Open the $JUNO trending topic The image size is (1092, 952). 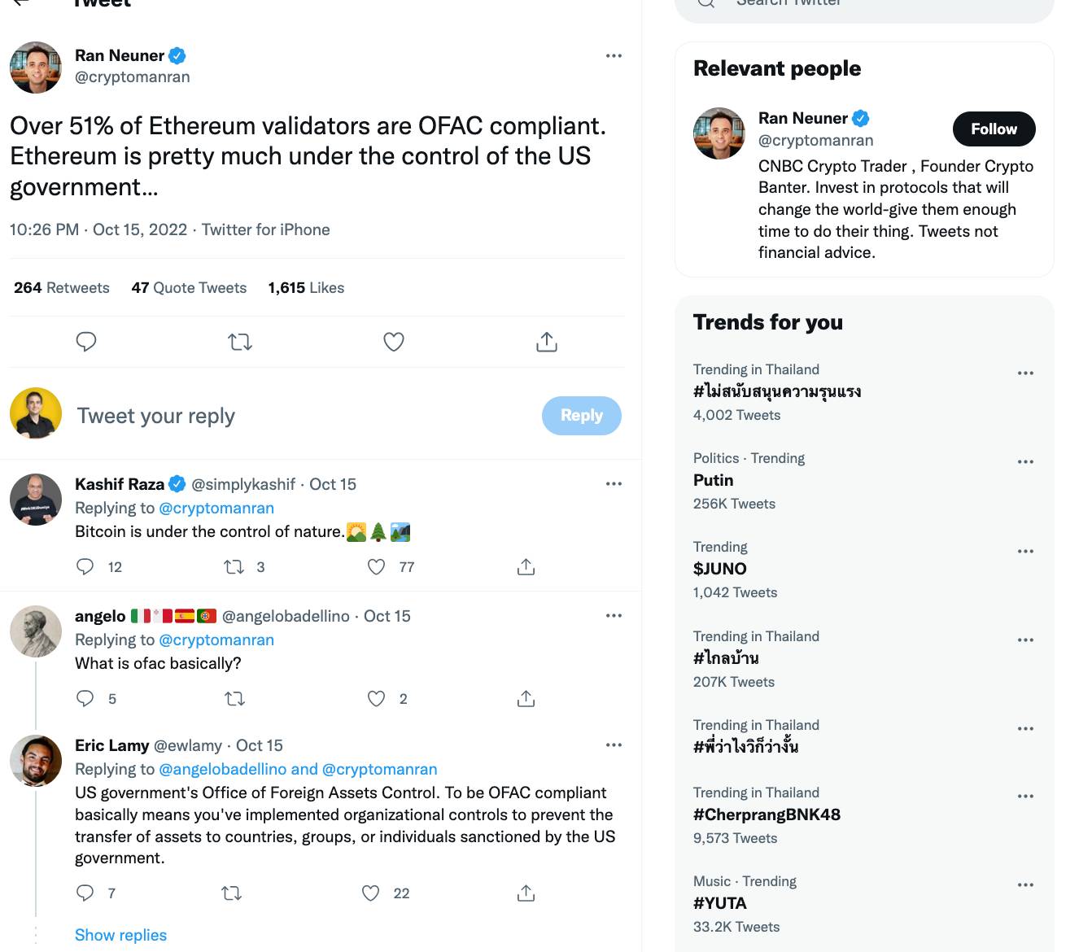pyautogui.click(x=720, y=569)
